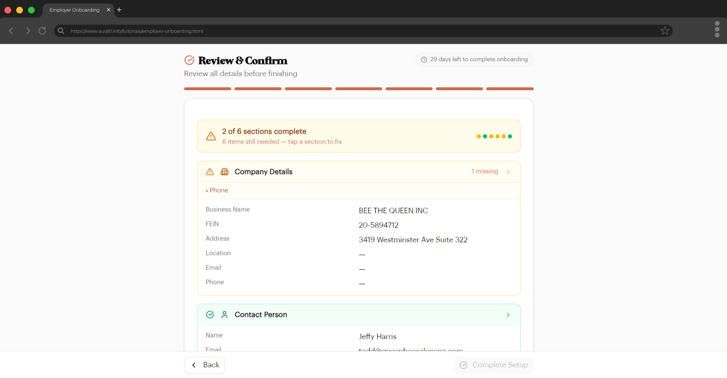Image resolution: width=727 pixels, height=378 pixels.
Task: Bookmark the page using the star icon
Action: [x=665, y=31]
